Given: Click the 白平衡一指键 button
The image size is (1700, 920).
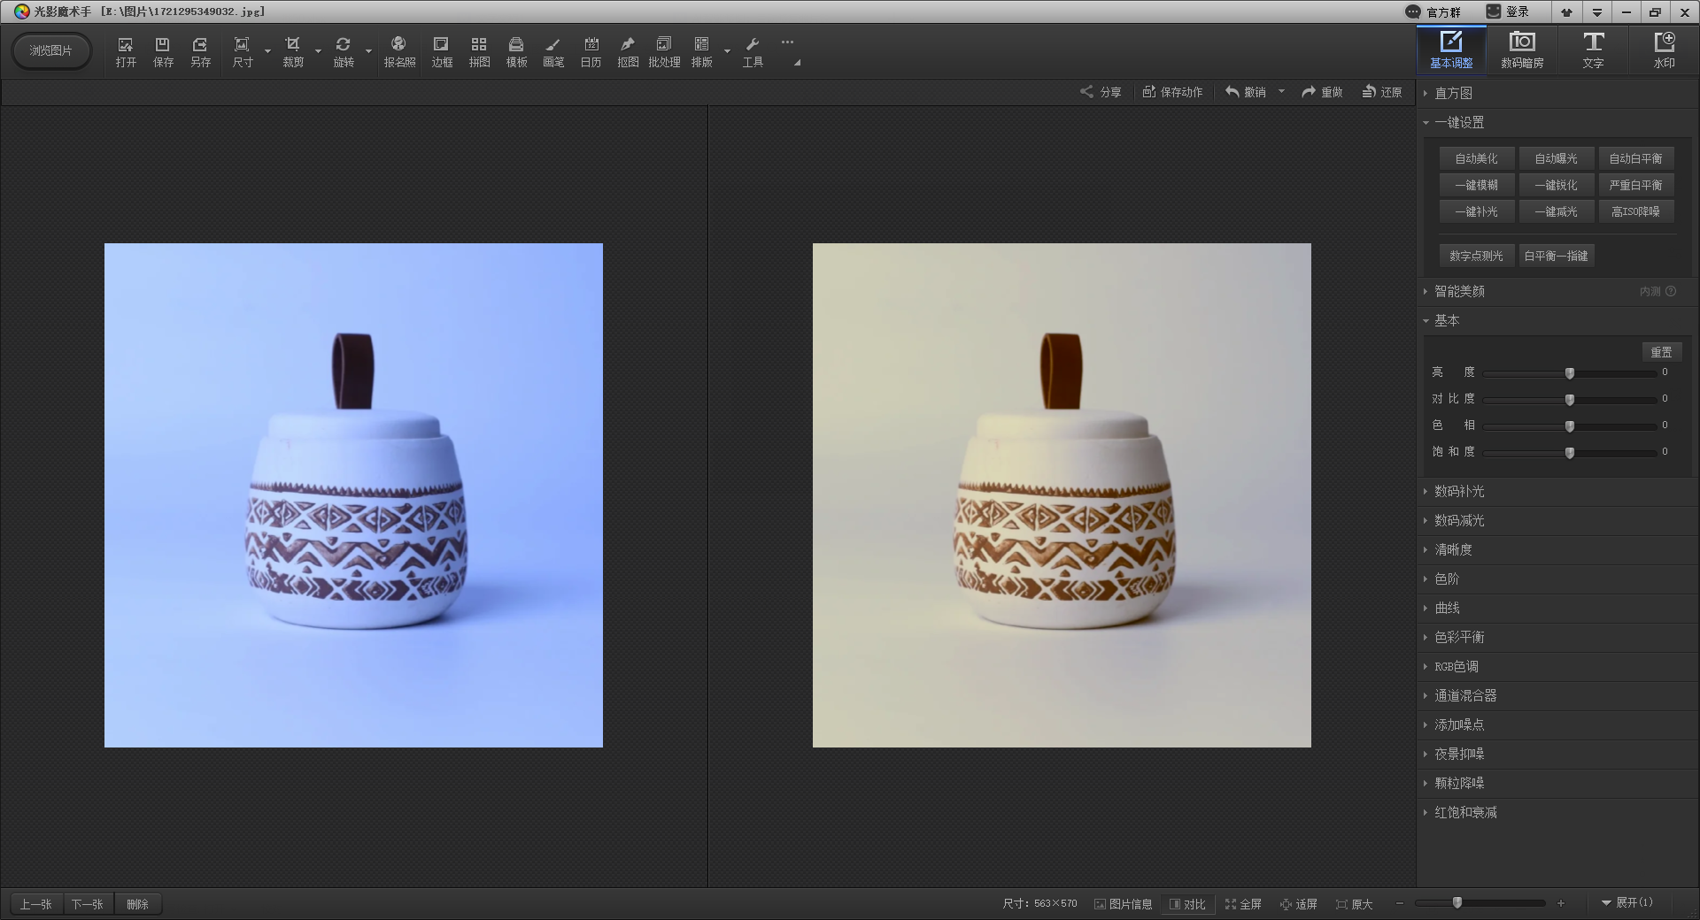Looking at the screenshot, I should [1556, 256].
